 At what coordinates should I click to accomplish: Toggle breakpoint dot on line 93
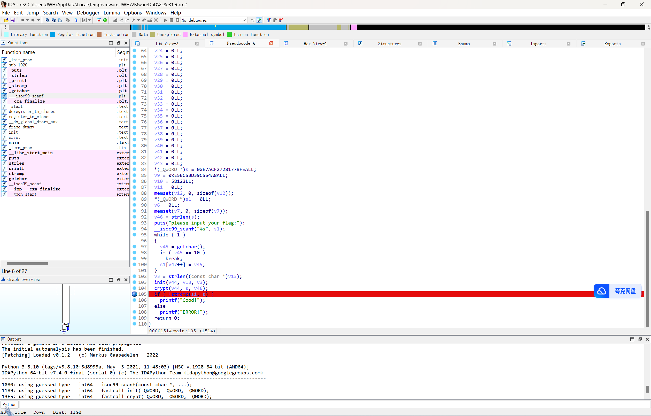pyautogui.click(x=134, y=223)
